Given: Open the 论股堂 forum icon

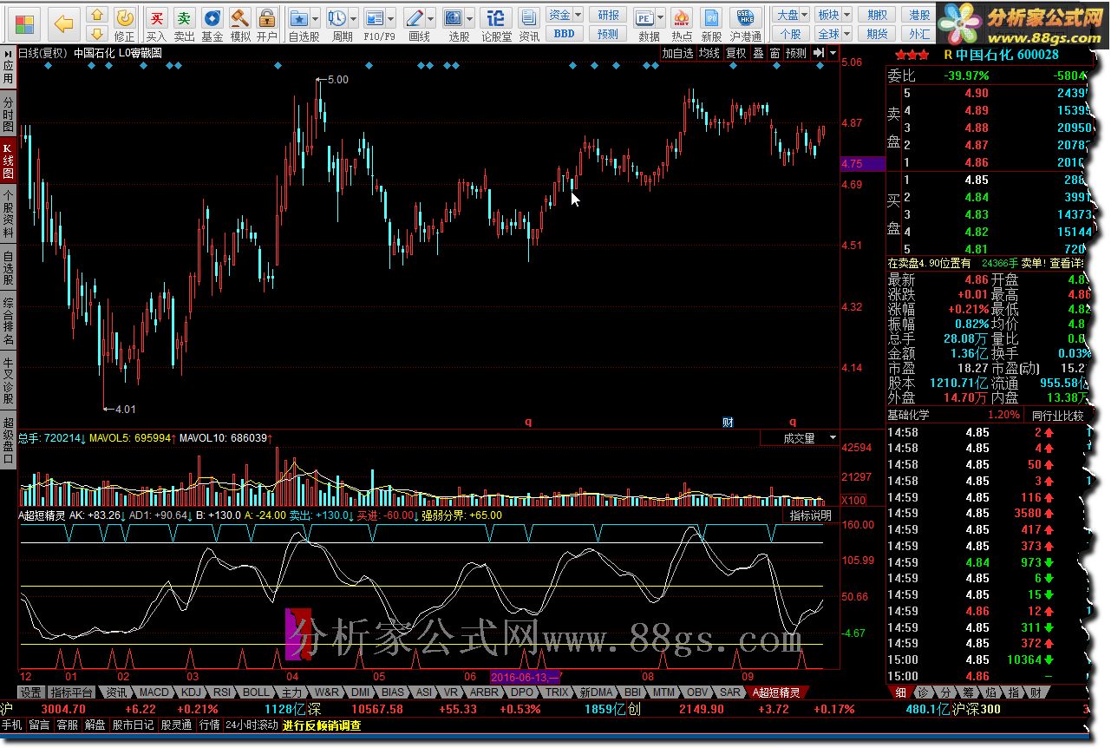Looking at the screenshot, I should (x=497, y=23).
